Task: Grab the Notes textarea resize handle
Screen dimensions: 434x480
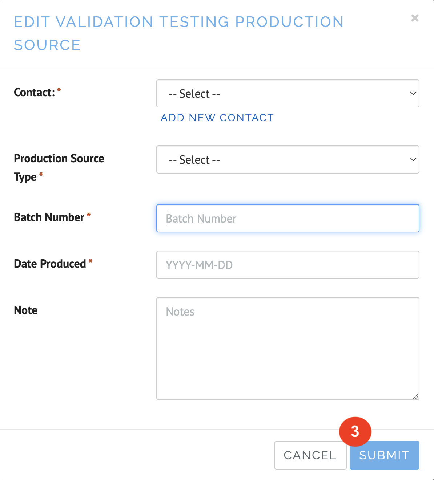Action: [415, 396]
